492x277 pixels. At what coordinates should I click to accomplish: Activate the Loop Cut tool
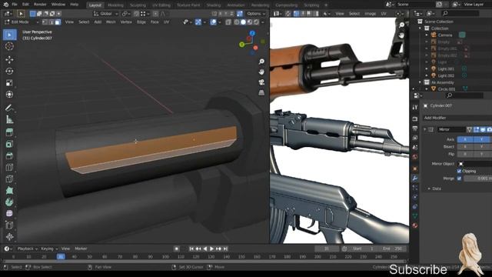tap(9, 167)
